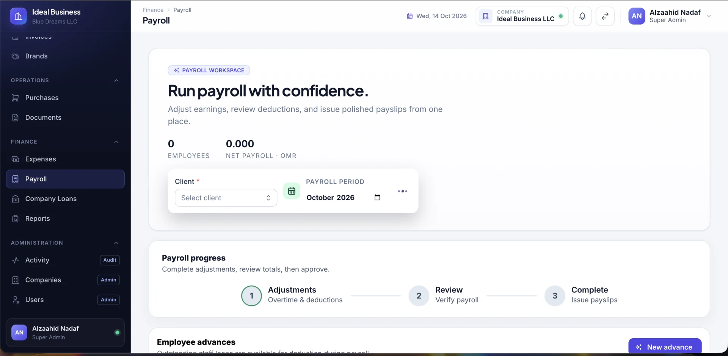
Task: Open Companies in the sidebar
Action: (x=65, y=280)
